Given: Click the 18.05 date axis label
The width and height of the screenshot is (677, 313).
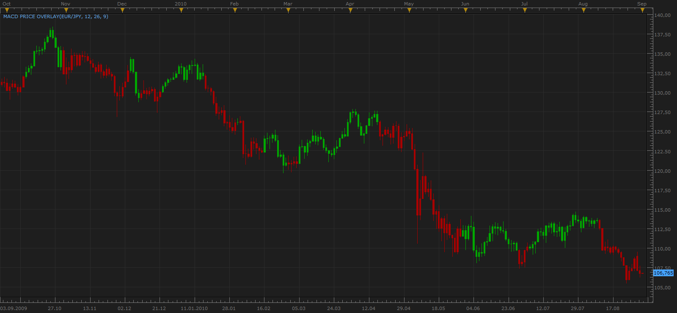Looking at the screenshot, I should click(x=438, y=308).
